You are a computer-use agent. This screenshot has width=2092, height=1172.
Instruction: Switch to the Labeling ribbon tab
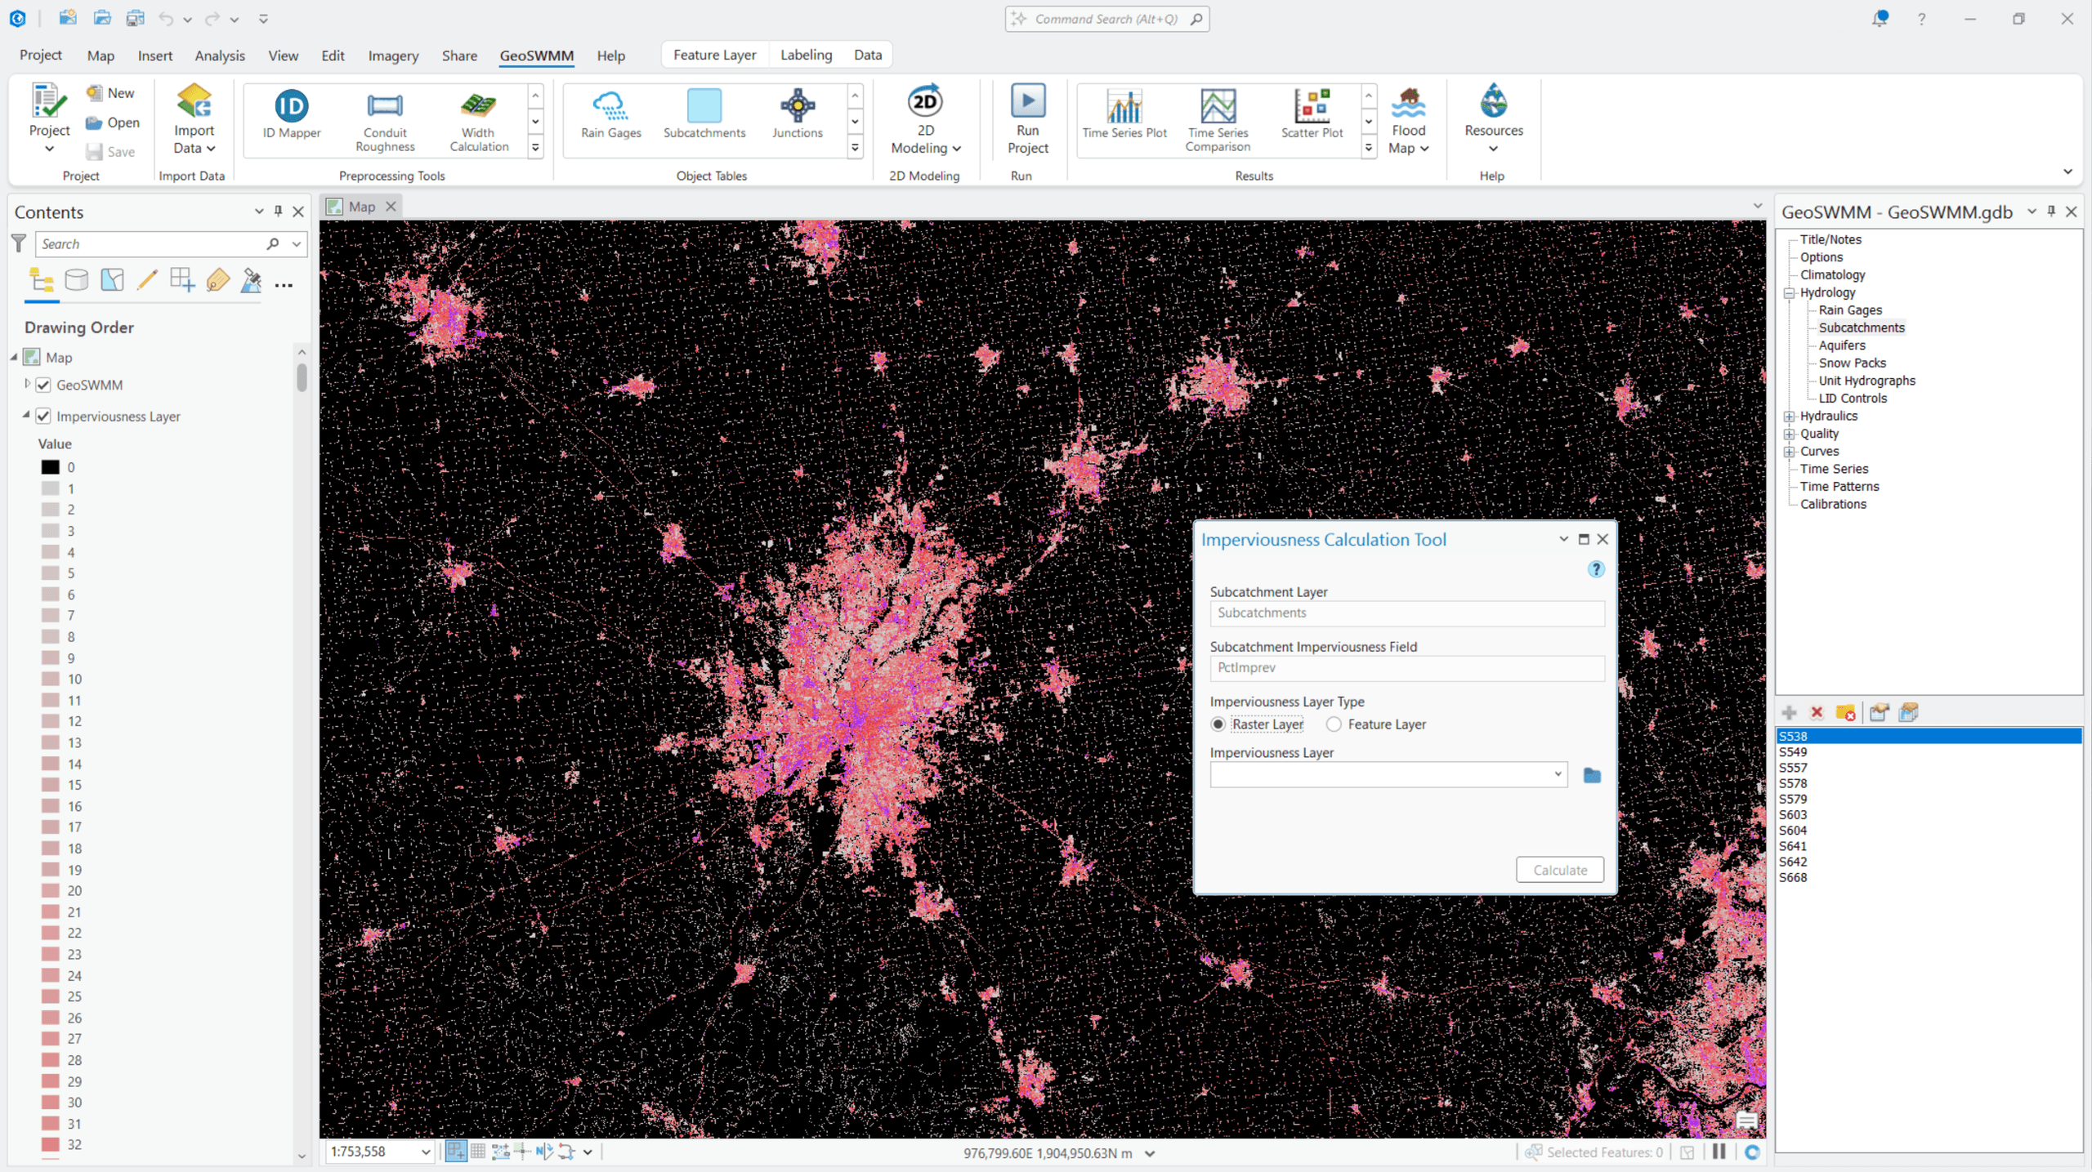tap(806, 54)
